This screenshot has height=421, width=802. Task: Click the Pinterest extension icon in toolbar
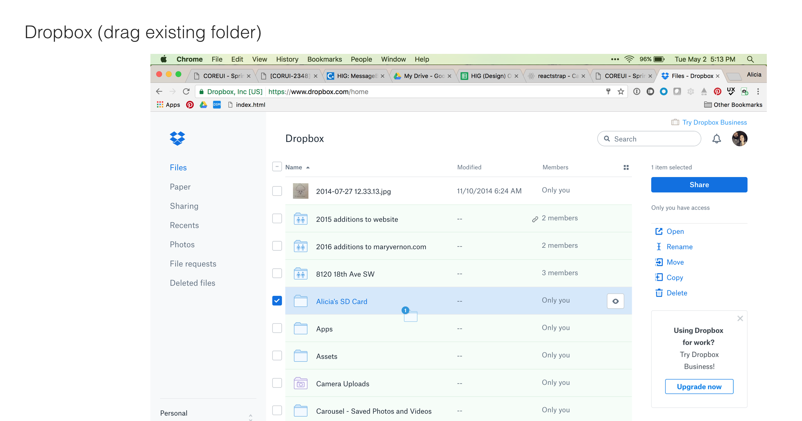point(717,91)
